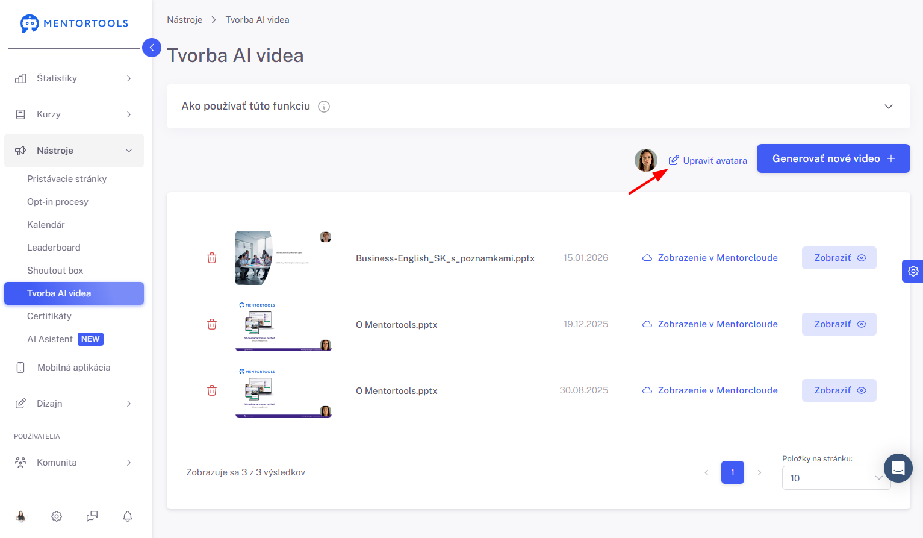Open the Položky na stránku dropdown

(x=836, y=478)
